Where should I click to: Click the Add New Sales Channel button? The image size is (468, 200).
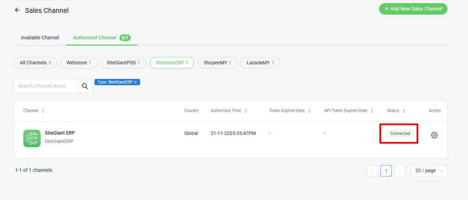(x=413, y=9)
